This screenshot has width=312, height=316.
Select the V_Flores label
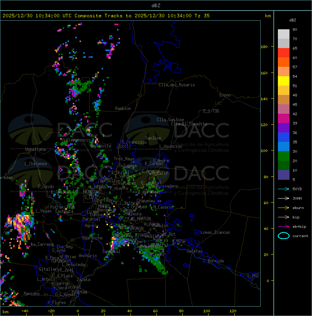(57, 302)
